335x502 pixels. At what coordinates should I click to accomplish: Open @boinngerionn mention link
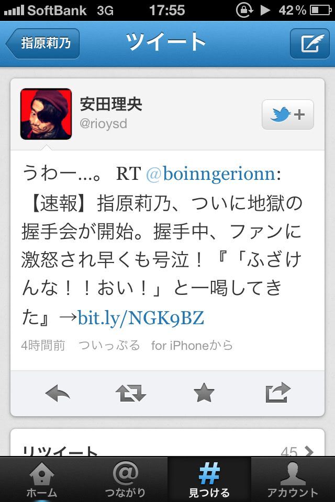(x=211, y=174)
